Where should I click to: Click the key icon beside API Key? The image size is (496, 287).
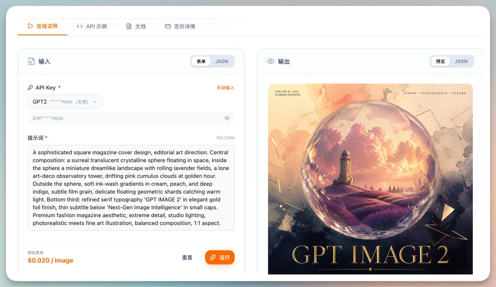click(30, 87)
